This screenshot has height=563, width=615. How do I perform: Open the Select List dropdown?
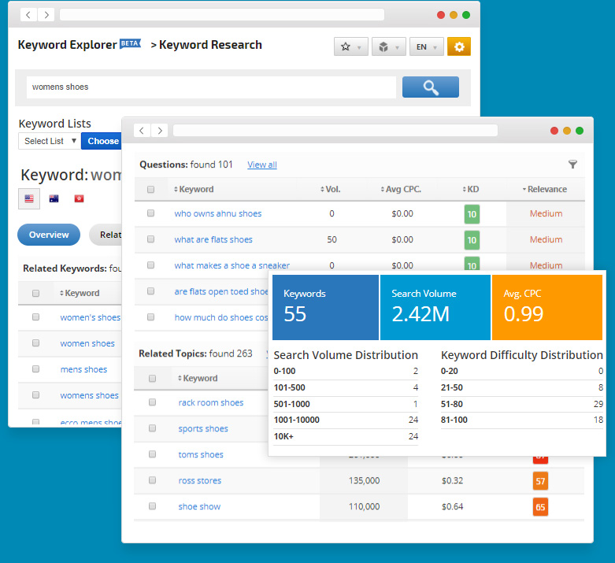point(49,141)
